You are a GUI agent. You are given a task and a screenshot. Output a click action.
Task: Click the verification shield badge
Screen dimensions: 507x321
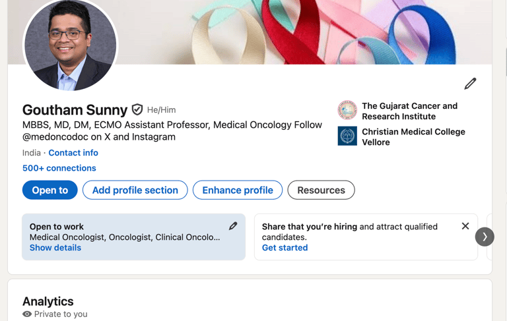coord(137,110)
